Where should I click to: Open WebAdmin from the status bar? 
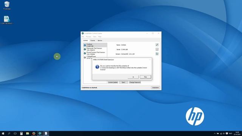[x=155, y=88]
